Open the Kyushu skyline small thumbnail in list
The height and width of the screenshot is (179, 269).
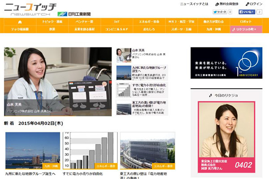124,73
